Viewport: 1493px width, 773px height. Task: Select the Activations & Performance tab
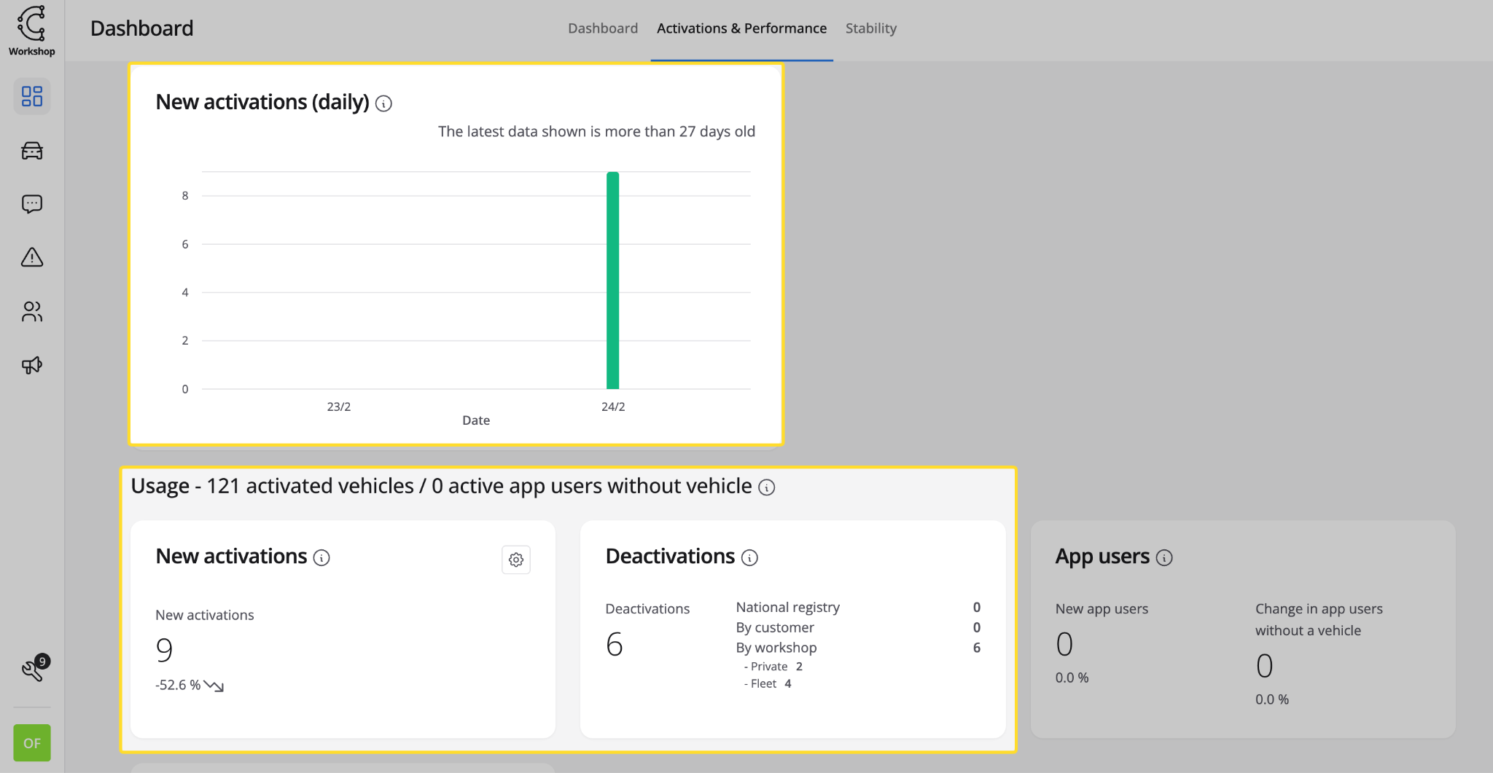coord(741,28)
